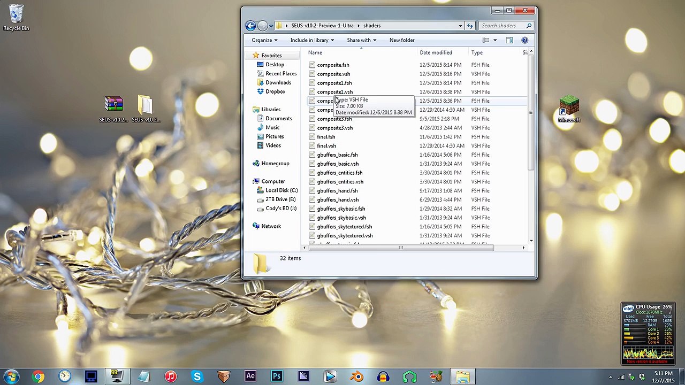
Task: Click the Google Chrome taskbar icon
Action: pyautogui.click(x=38, y=376)
